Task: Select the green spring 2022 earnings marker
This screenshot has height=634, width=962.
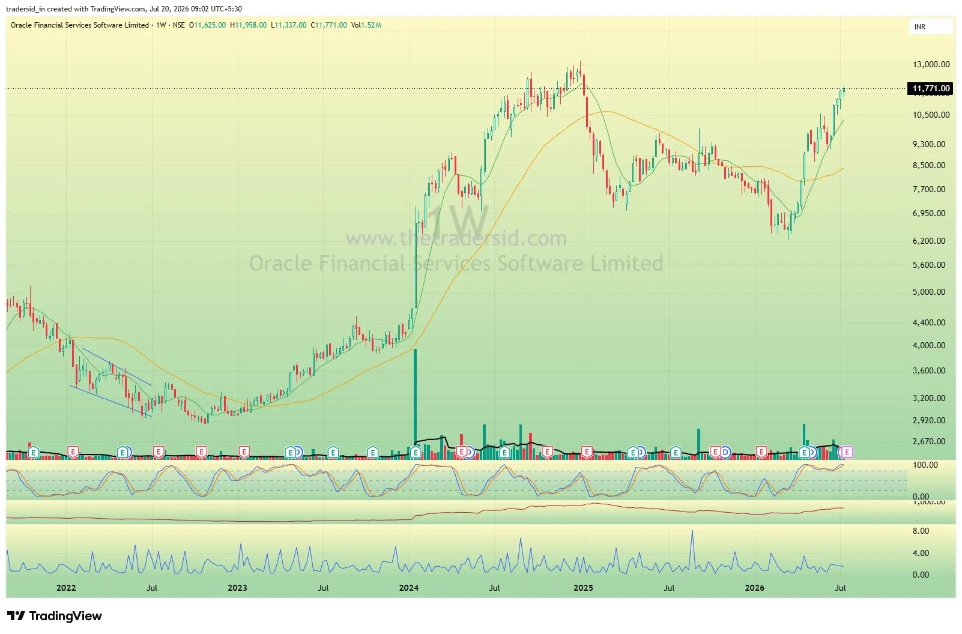Action: click(x=123, y=451)
